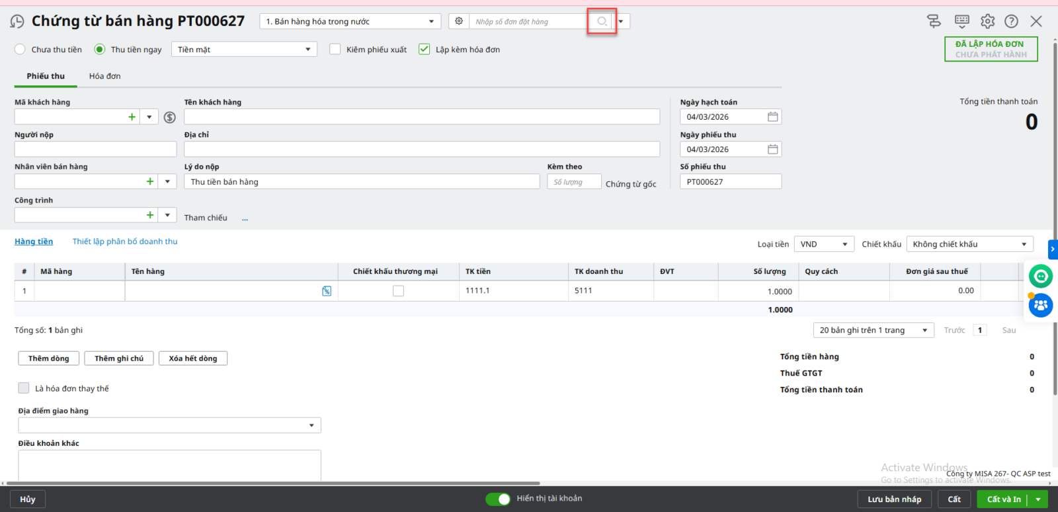Check the Kiêm phiếu xuất checkbox
Screen dimensions: 1058x512
pos(335,50)
